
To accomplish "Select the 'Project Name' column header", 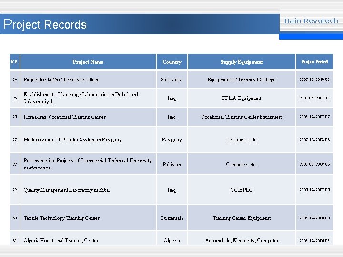I will click(x=88, y=61).
